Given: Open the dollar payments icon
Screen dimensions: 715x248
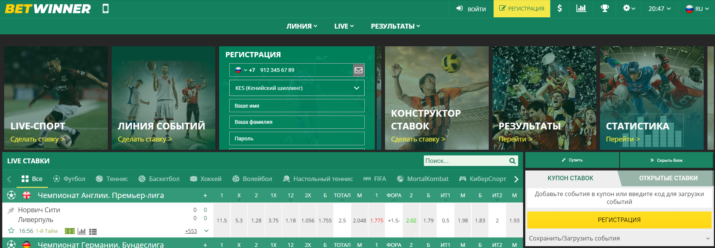Looking at the screenshot, I should pyautogui.click(x=560, y=9).
